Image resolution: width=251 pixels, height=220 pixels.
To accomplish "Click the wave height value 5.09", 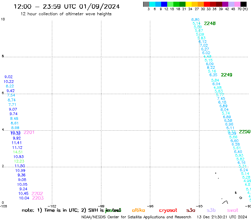I will 200,34.
